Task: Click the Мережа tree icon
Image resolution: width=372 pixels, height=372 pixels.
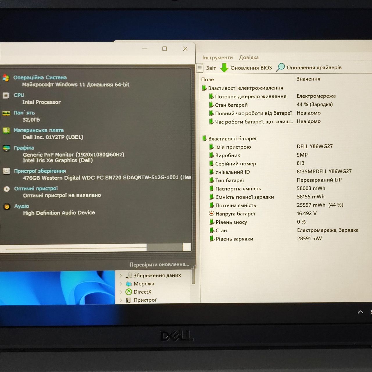Action: [x=129, y=284]
